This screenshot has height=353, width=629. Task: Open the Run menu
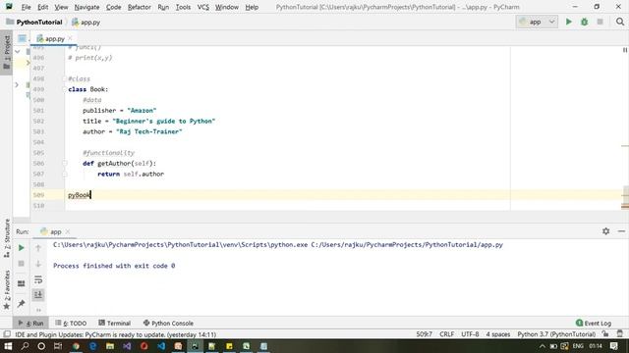pos(163,7)
